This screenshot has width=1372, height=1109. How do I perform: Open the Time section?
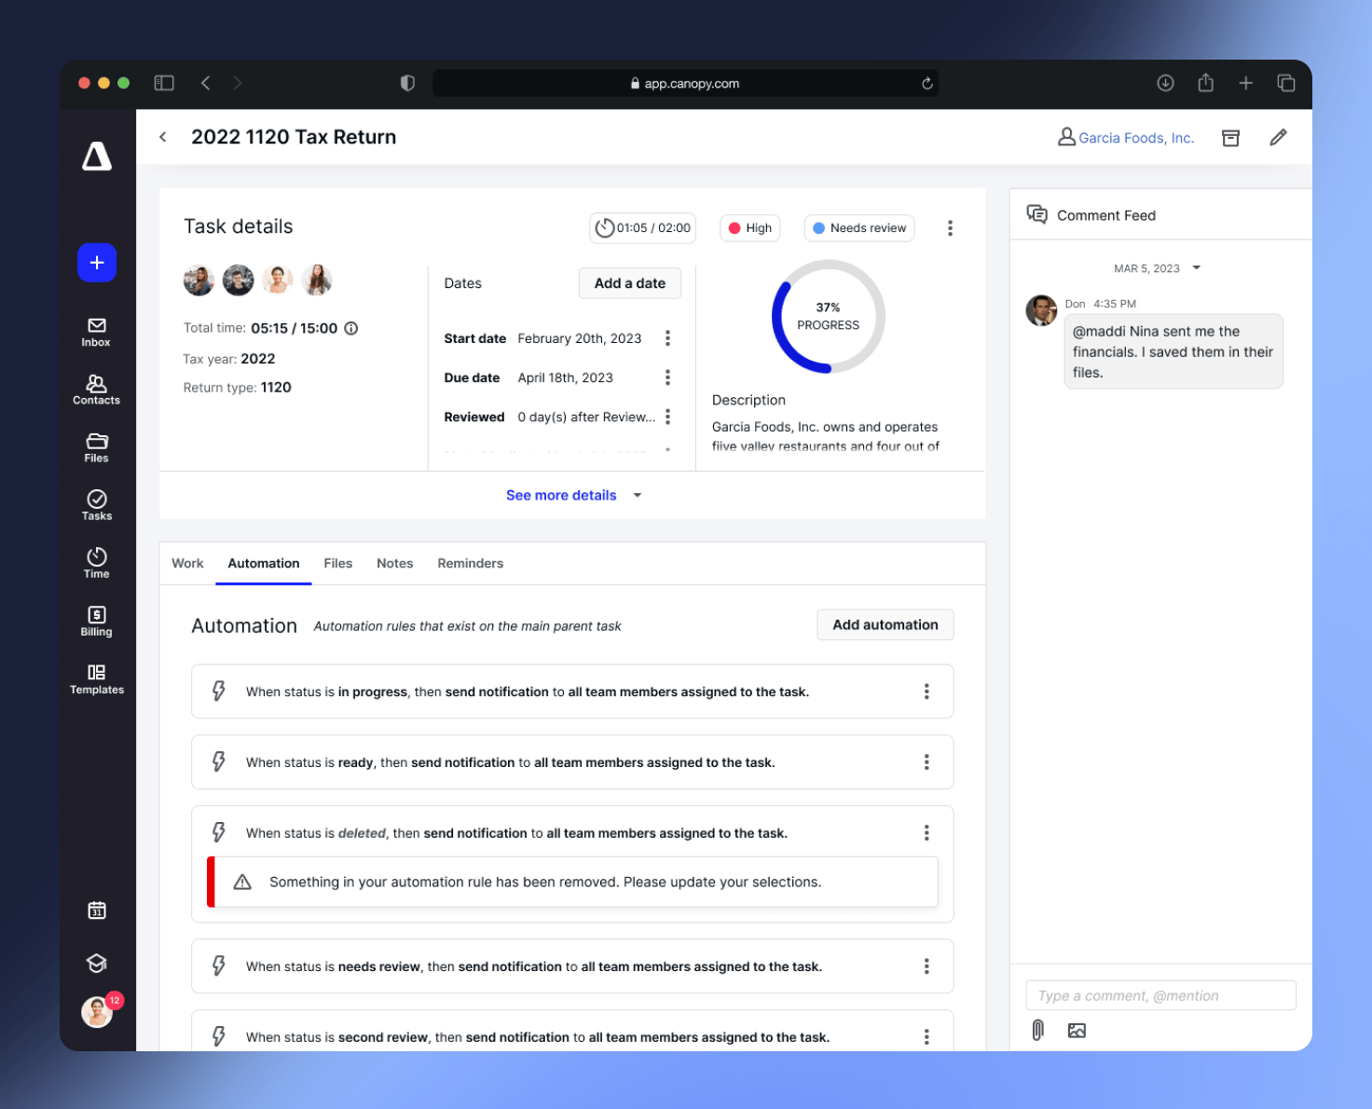(x=97, y=564)
